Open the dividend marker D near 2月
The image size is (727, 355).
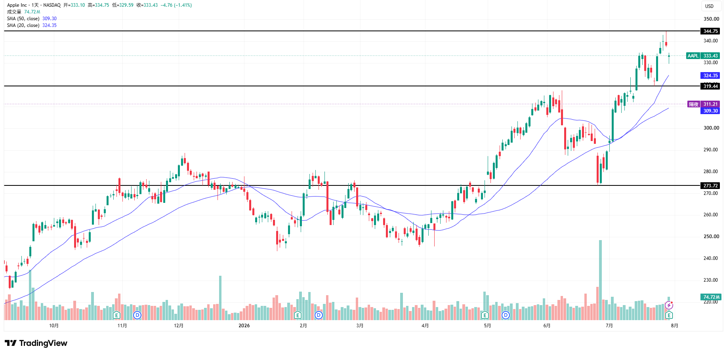point(319,315)
